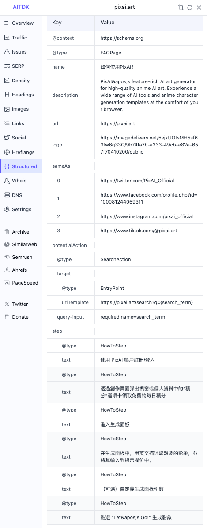The width and height of the screenshot is (207, 528).
Task: Click the step key row
Action: point(124,331)
